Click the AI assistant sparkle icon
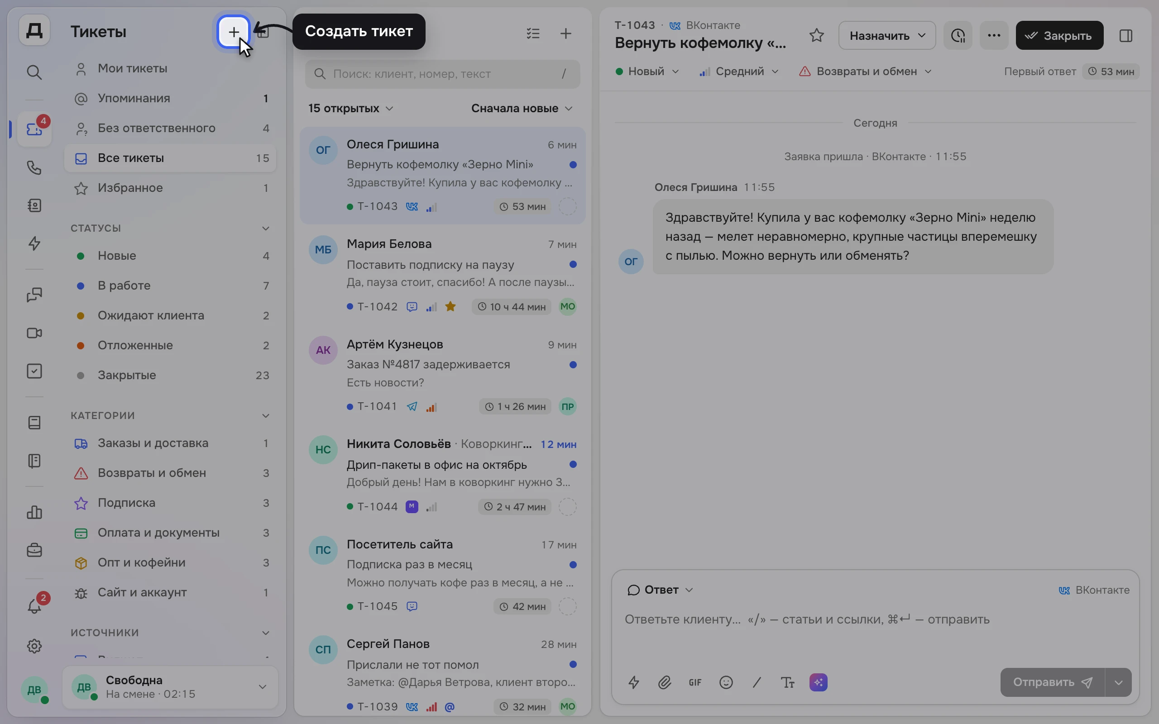The width and height of the screenshot is (1159, 724). point(819,682)
